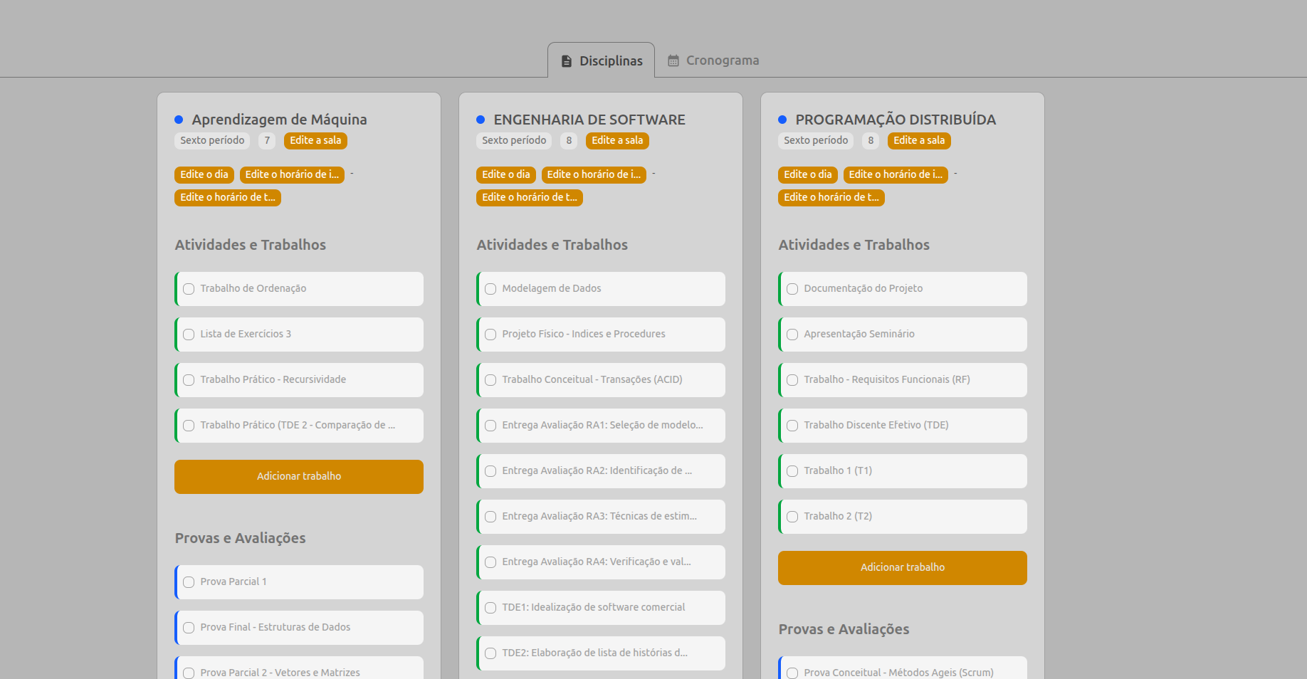Screen dimensions: 1307x679
Task: Add work under Aprendizagem de Máquina
Action: [299, 476]
